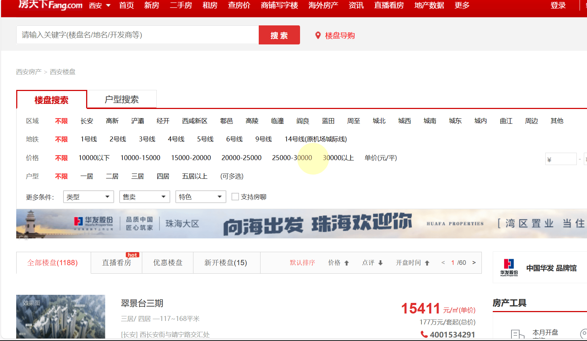Click the keyword search input field

[138, 35]
